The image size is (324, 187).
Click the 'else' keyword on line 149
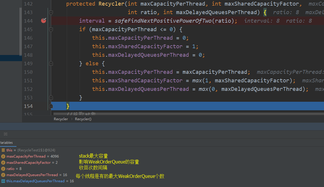(x=92, y=64)
